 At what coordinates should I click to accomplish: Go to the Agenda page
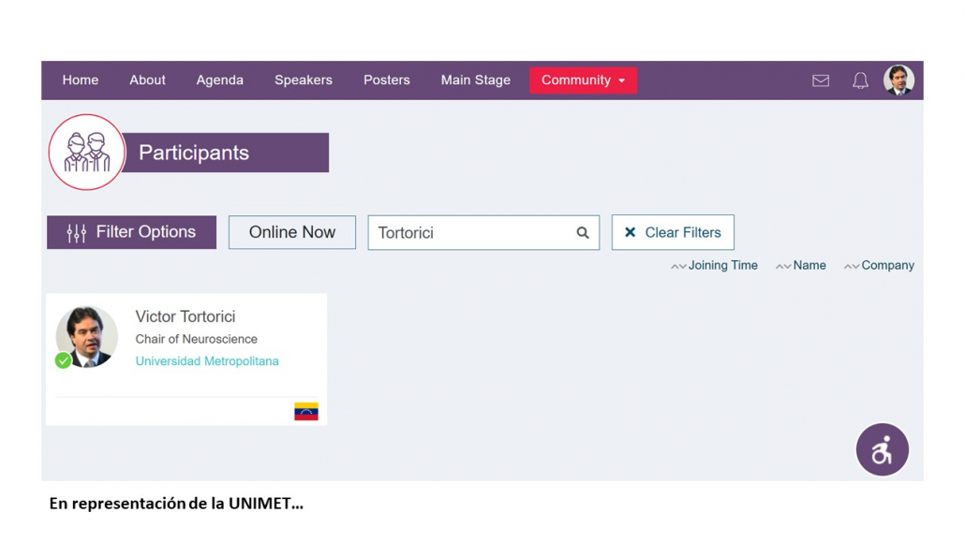[x=220, y=80]
